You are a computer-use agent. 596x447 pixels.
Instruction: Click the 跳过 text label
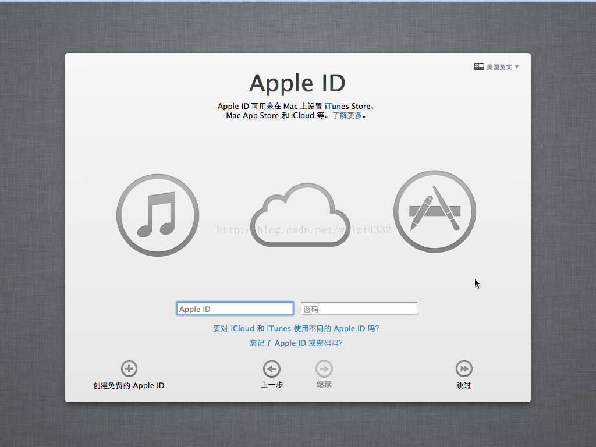point(464,385)
